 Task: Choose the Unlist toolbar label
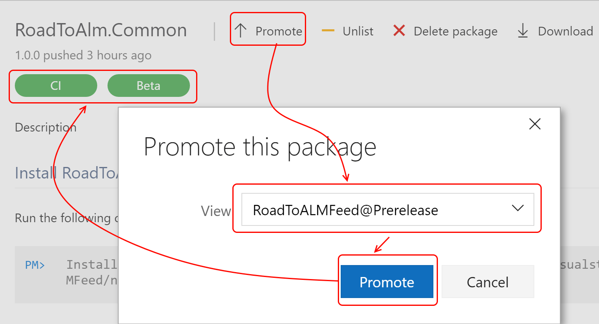pyautogui.click(x=358, y=31)
